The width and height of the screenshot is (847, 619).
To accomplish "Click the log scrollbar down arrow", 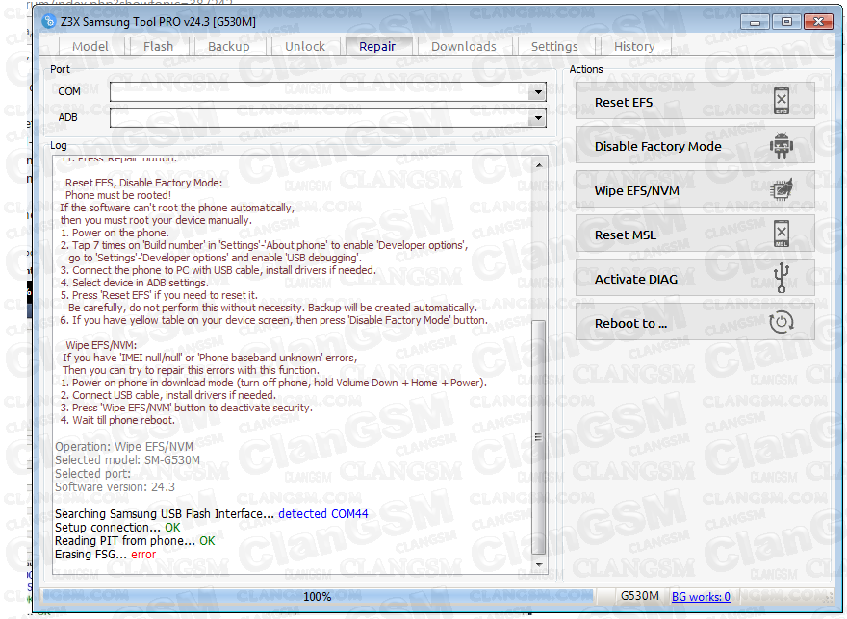I will coord(539,564).
